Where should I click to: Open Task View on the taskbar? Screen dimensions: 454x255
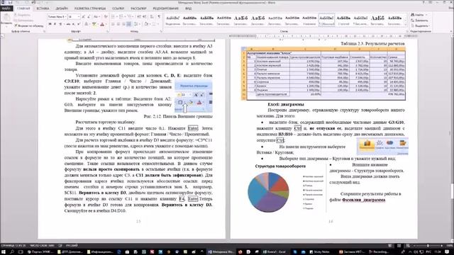(21, 252)
